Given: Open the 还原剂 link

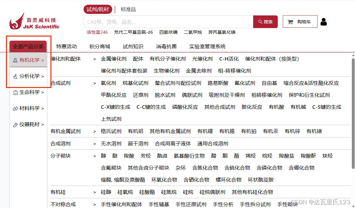Looking at the screenshot, I should [141, 95].
